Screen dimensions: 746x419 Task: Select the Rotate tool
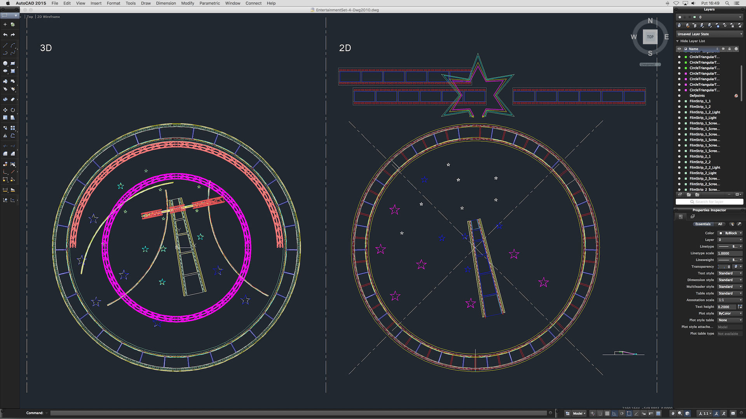(x=13, y=110)
